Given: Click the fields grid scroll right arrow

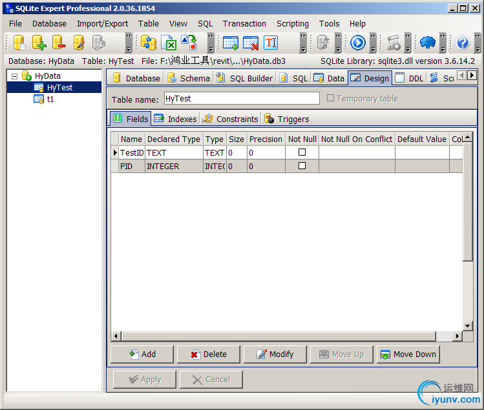Looking at the screenshot, I should pyautogui.click(x=457, y=336).
